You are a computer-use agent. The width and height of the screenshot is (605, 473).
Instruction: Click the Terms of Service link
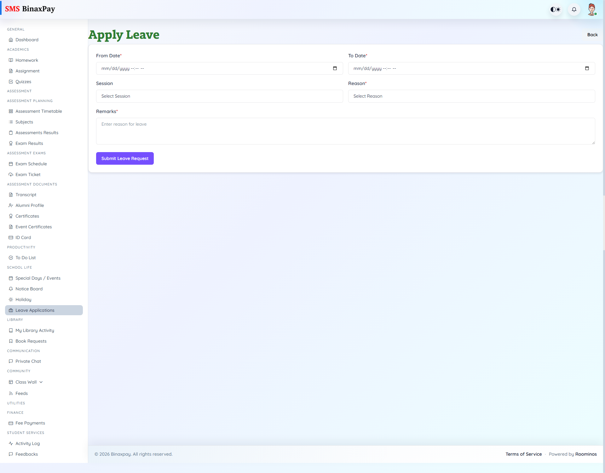coord(523,454)
